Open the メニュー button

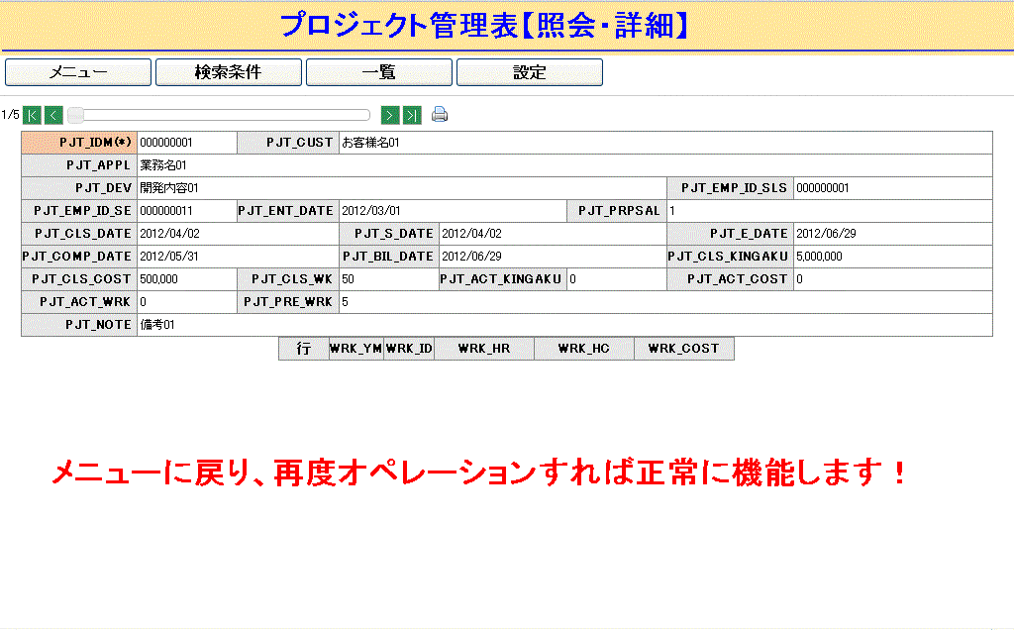click(78, 72)
